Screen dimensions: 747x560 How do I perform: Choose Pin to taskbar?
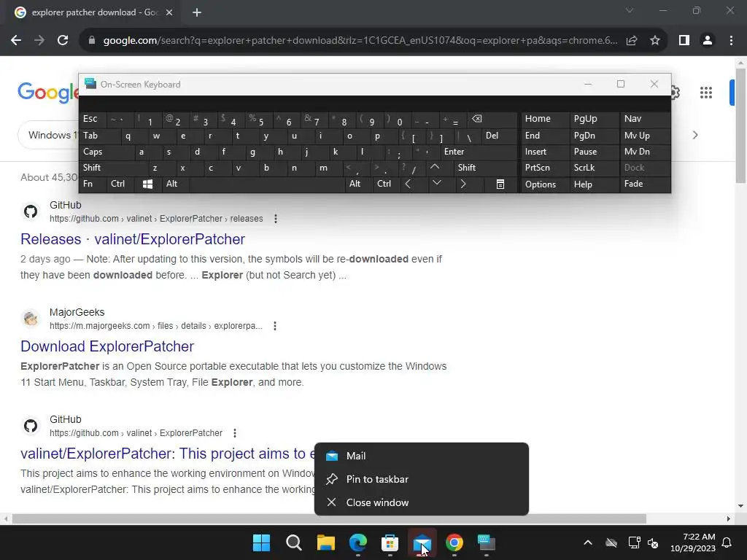point(421,479)
